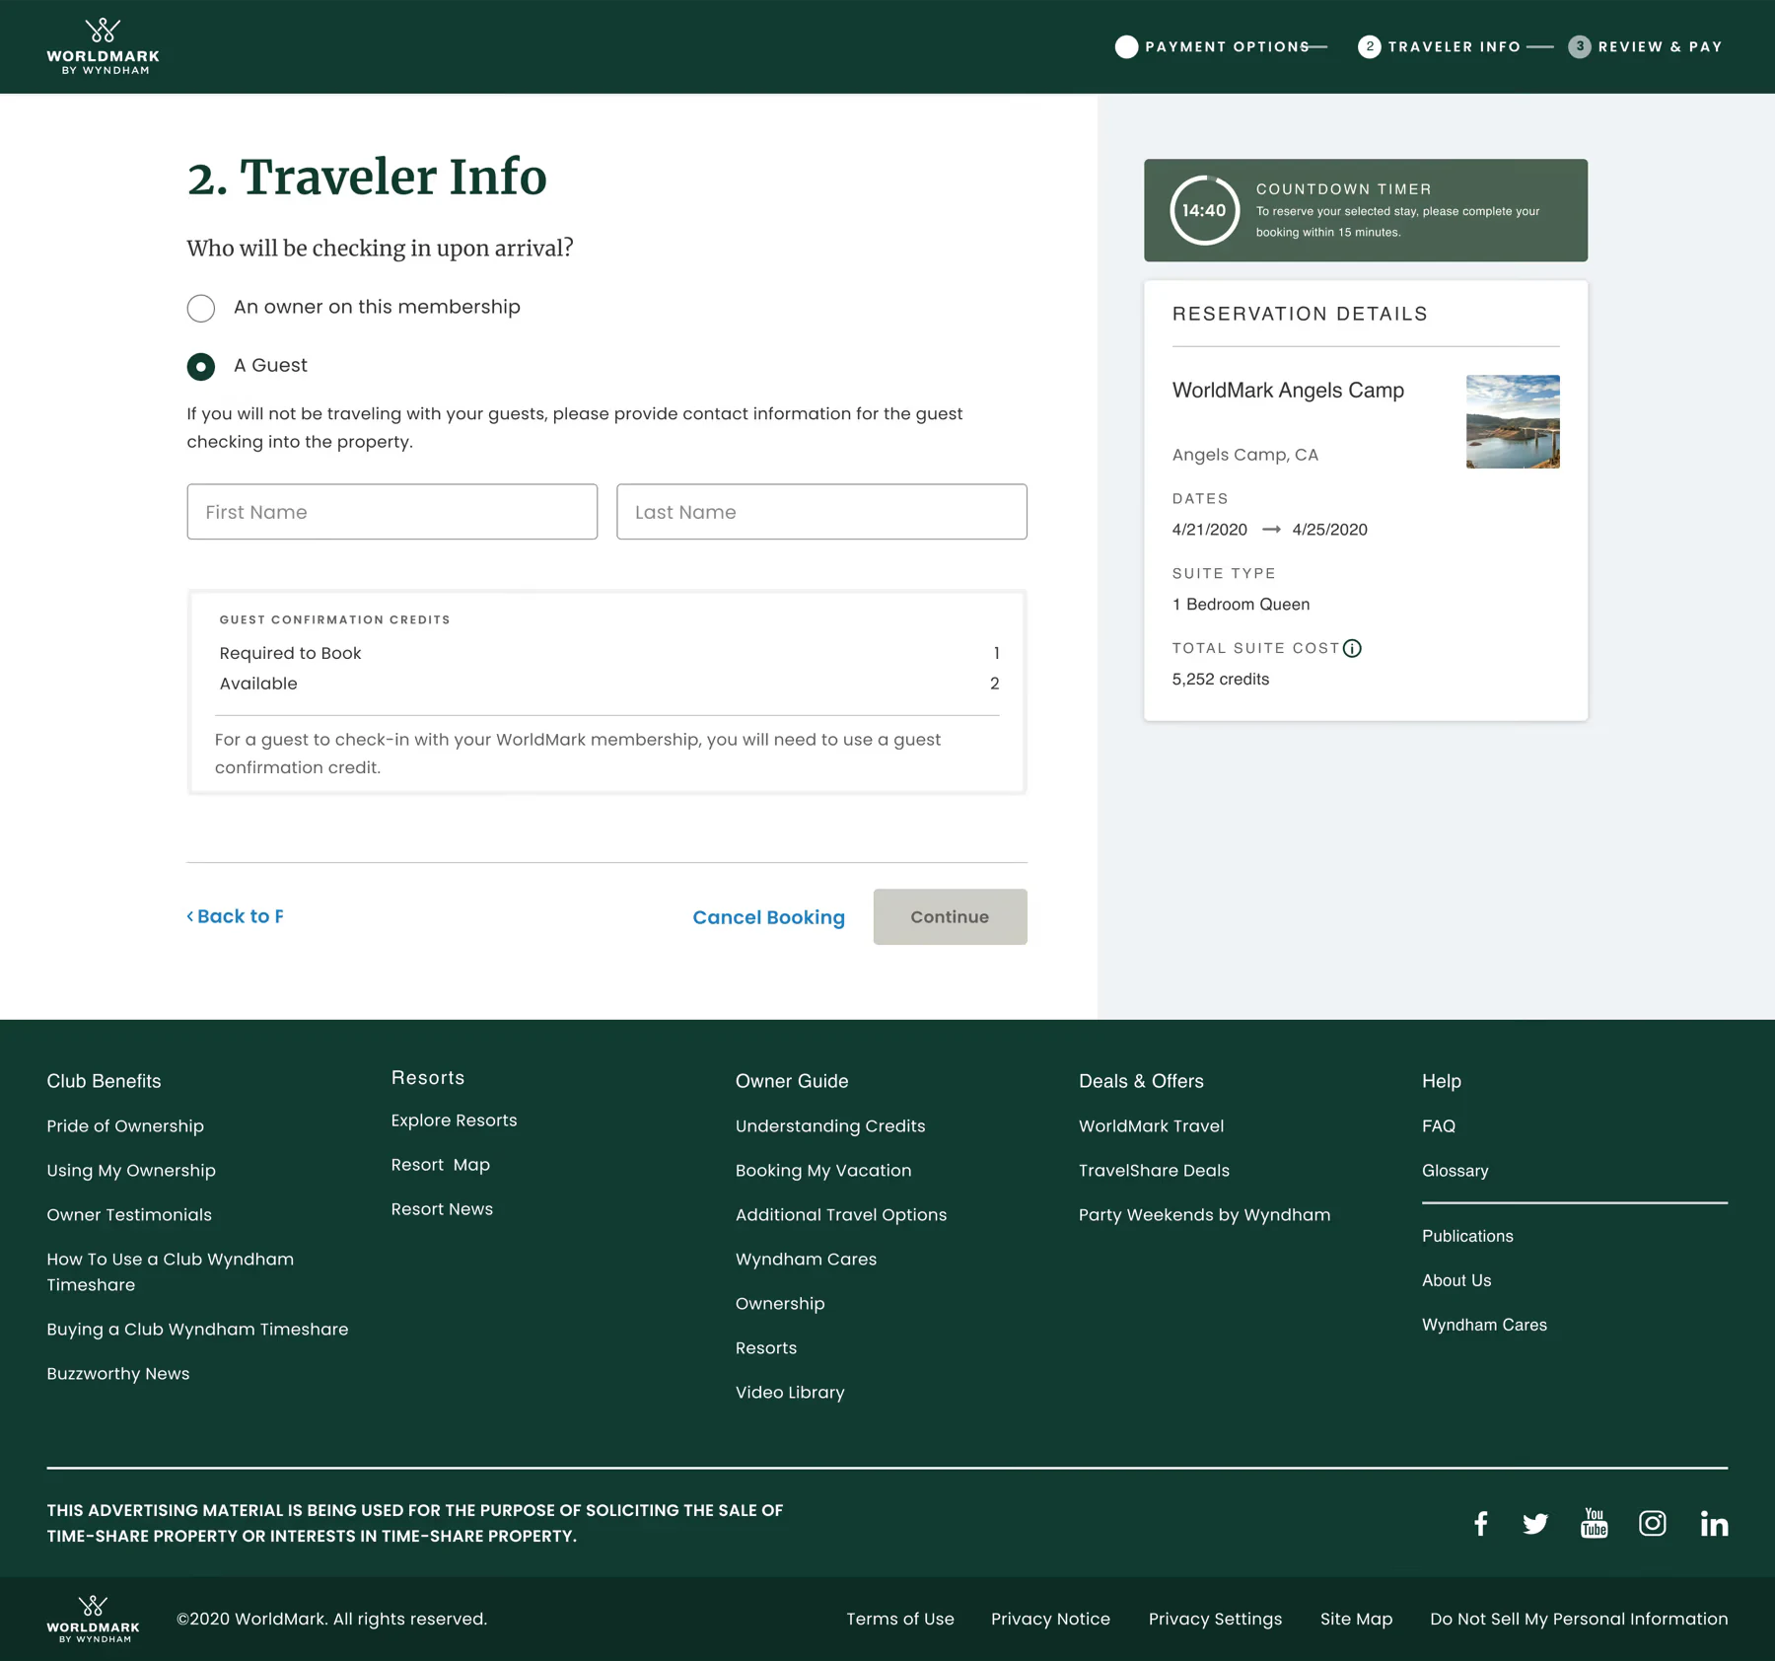Open the Twitter social icon
The image size is (1775, 1661).
(x=1535, y=1524)
